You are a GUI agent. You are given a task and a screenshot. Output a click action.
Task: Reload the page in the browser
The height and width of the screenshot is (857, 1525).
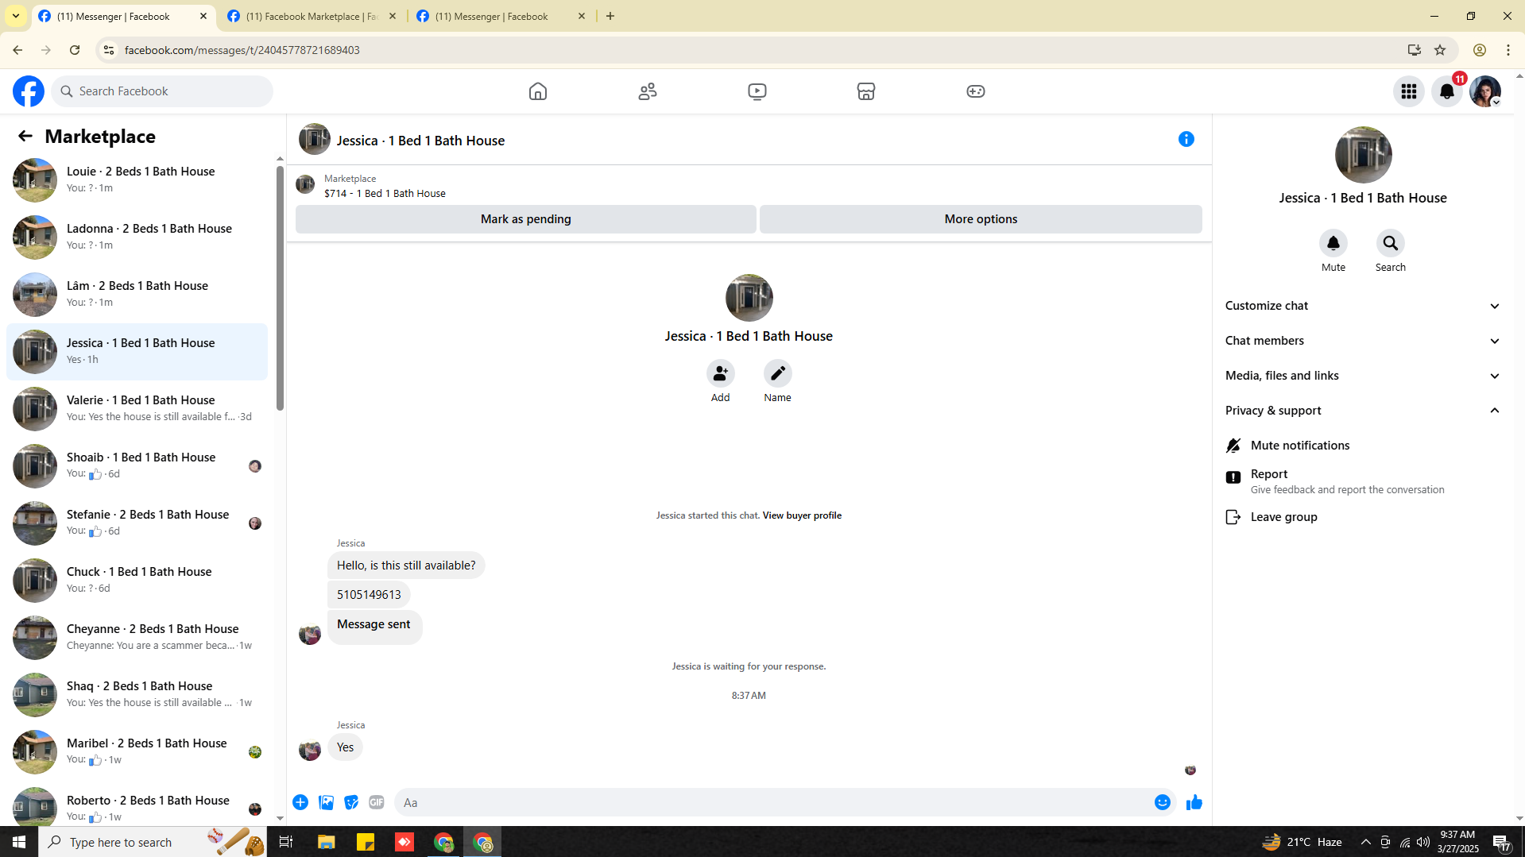coord(75,50)
